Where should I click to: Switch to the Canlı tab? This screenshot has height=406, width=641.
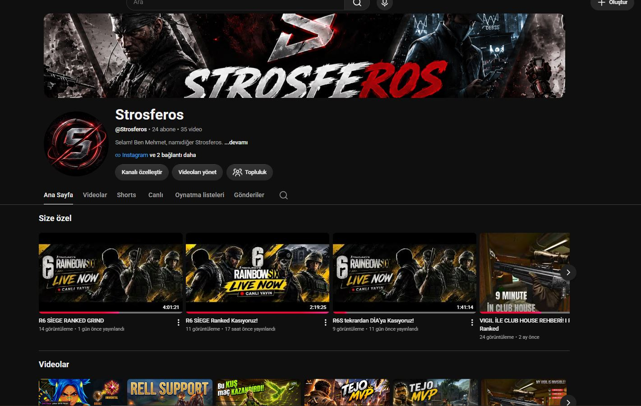[x=156, y=195]
